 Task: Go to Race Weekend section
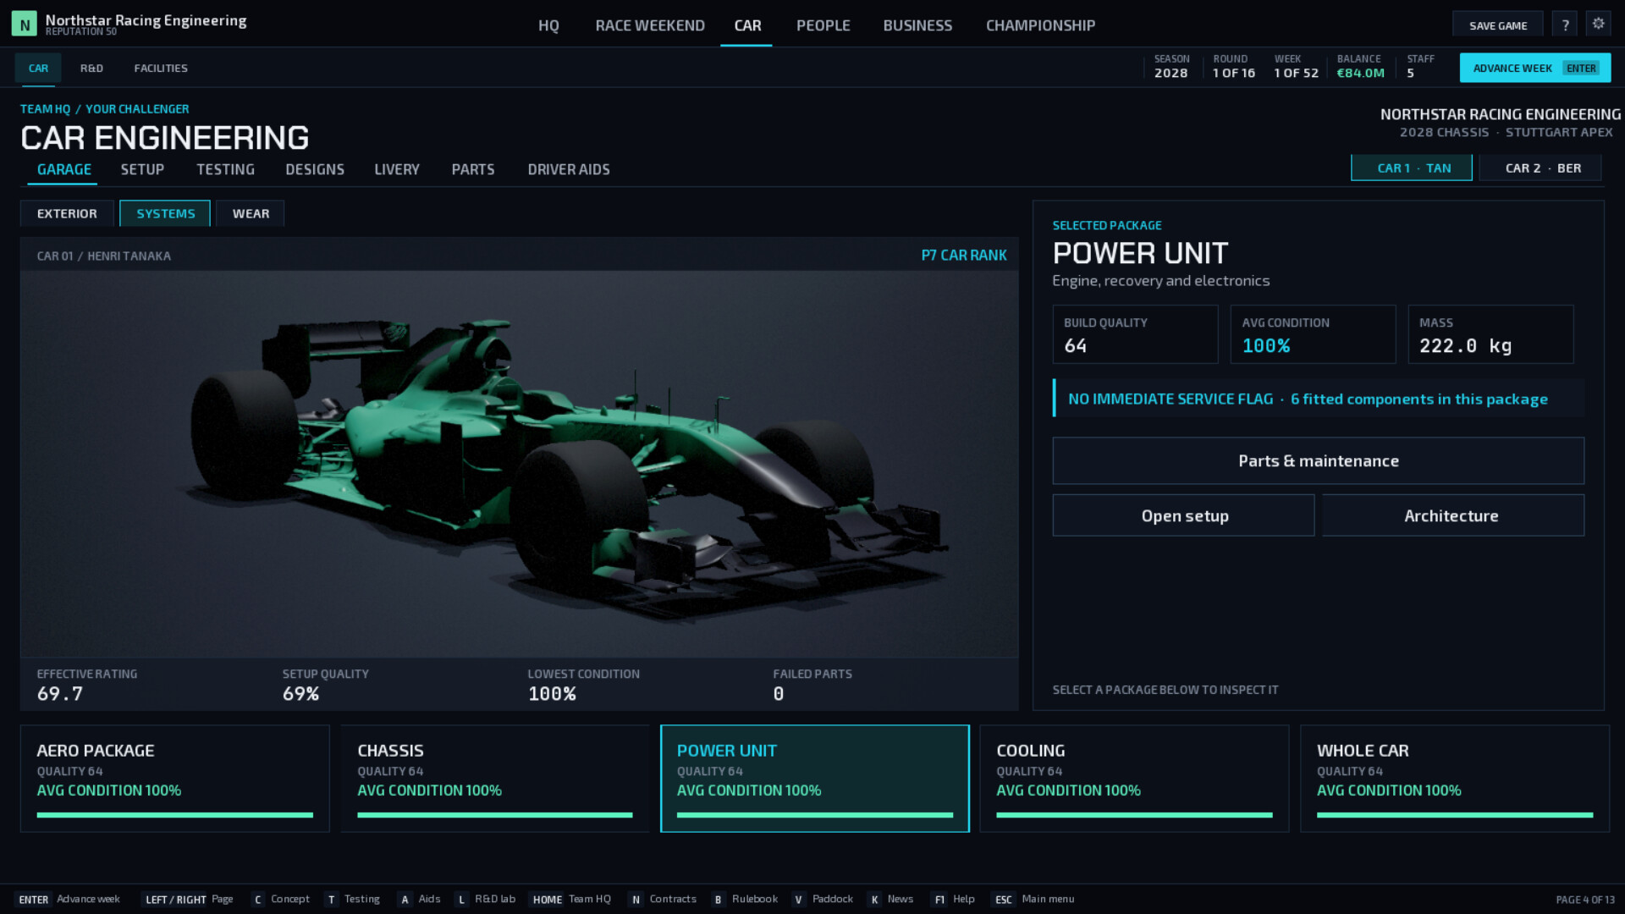650,25
